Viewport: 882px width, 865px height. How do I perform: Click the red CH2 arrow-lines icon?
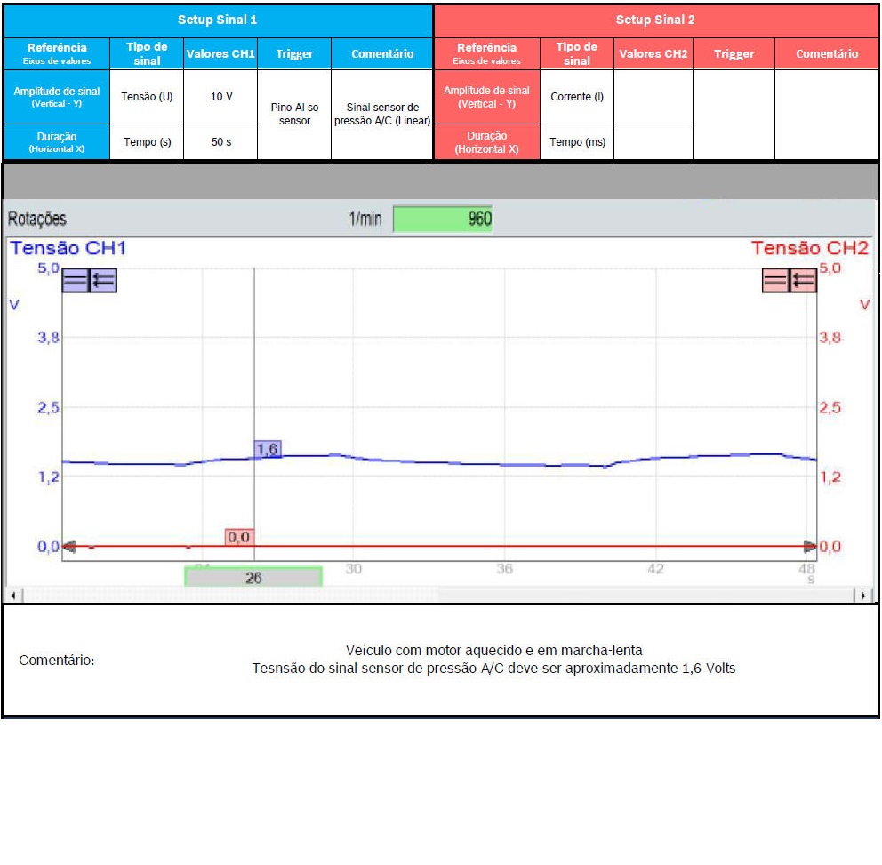click(x=804, y=281)
